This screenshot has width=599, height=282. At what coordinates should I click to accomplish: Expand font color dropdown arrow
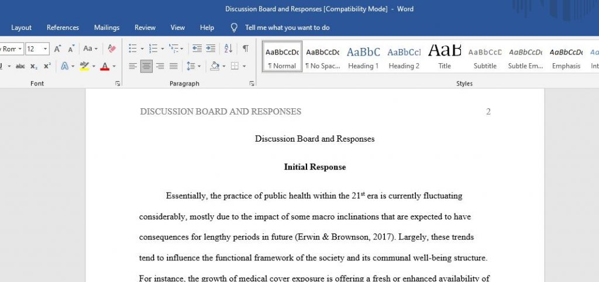point(114,67)
